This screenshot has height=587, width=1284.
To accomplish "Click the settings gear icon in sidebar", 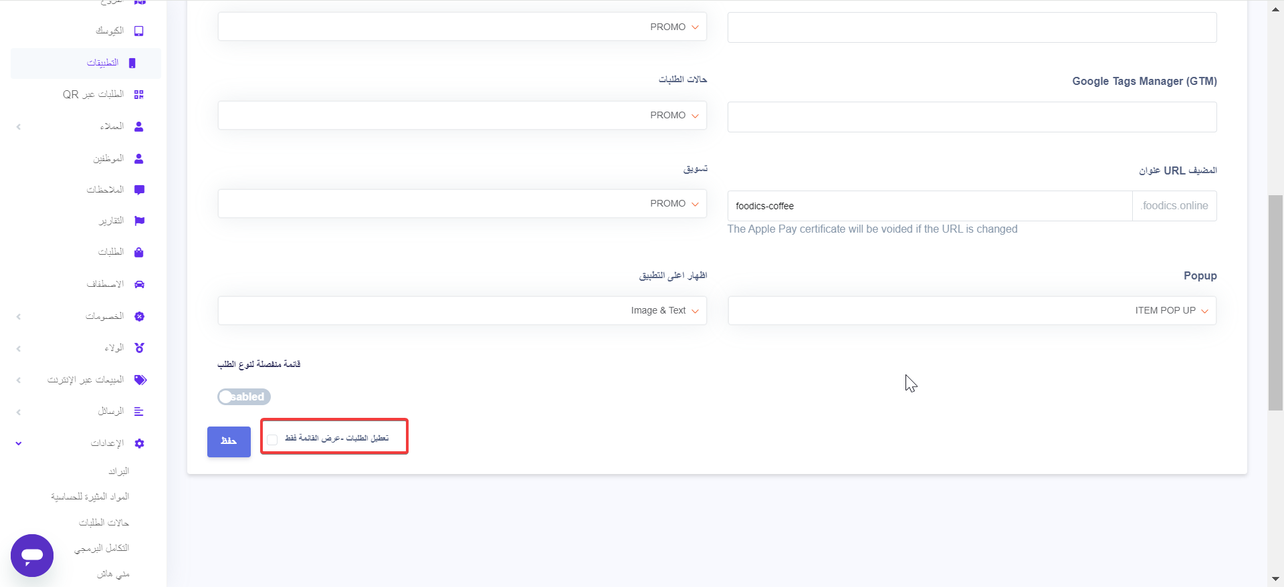I will click(x=139, y=443).
